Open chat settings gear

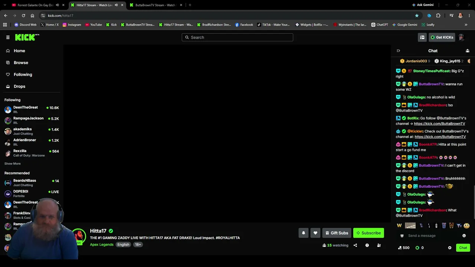pyautogui.click(x=450, y=248)
